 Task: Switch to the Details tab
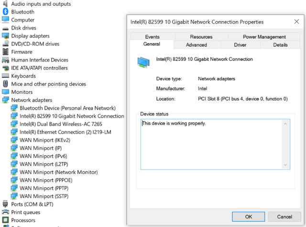pos(280,45)
